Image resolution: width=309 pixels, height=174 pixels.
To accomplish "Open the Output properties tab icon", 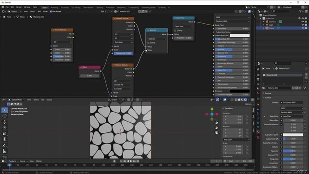I will coord(258,79).
